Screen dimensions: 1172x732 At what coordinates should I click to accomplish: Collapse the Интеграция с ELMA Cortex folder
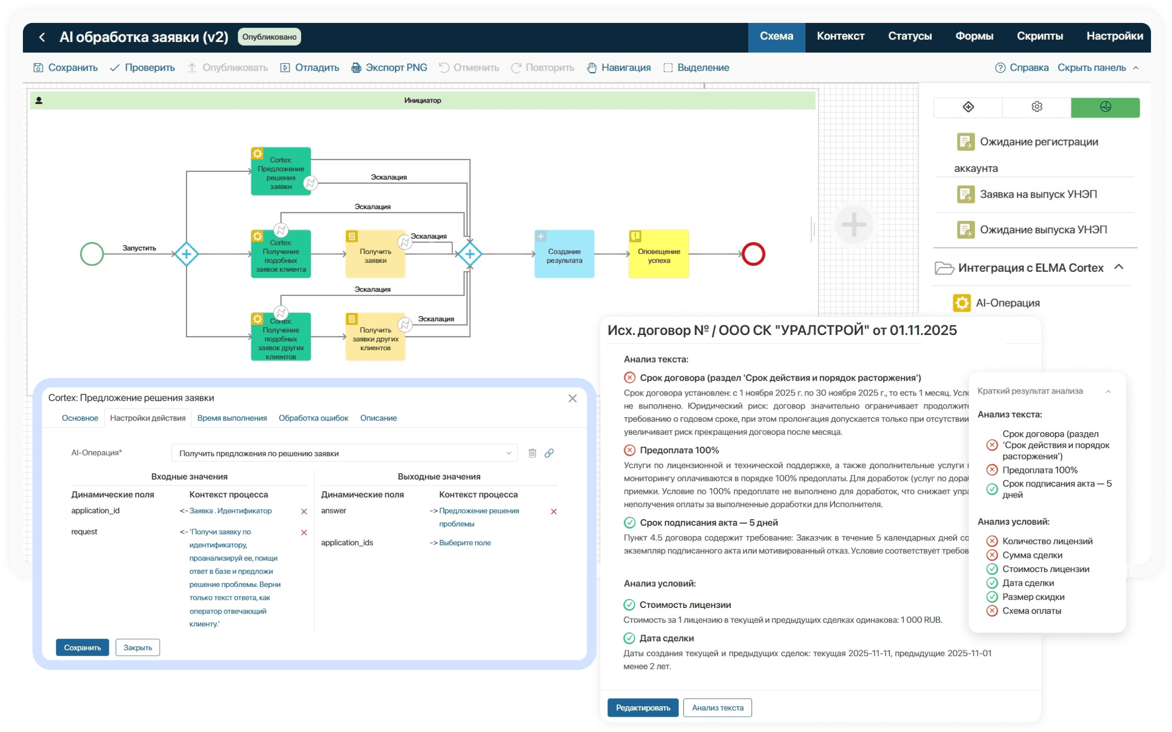click(x=1118, y=267)
